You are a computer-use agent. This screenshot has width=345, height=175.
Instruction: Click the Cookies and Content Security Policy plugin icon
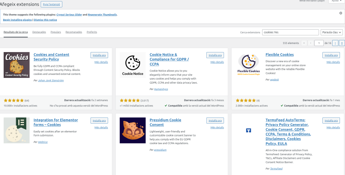(x=17, y=65)
